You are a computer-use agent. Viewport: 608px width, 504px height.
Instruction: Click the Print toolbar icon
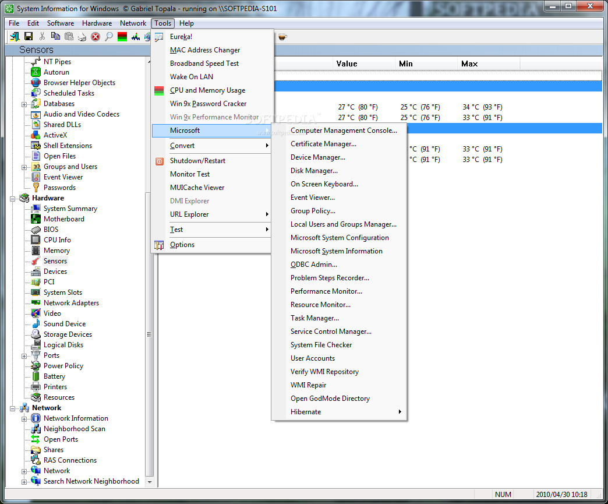(82, 37)
